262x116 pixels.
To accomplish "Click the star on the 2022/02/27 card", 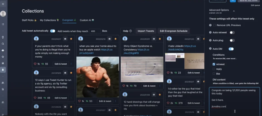I will [x=71, y=39].
